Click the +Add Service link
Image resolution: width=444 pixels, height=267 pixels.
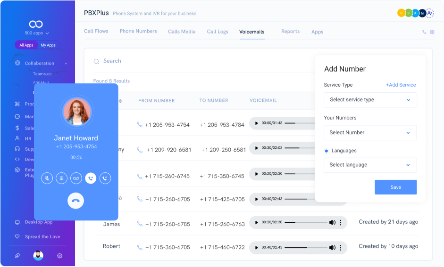tap(401, 85)
